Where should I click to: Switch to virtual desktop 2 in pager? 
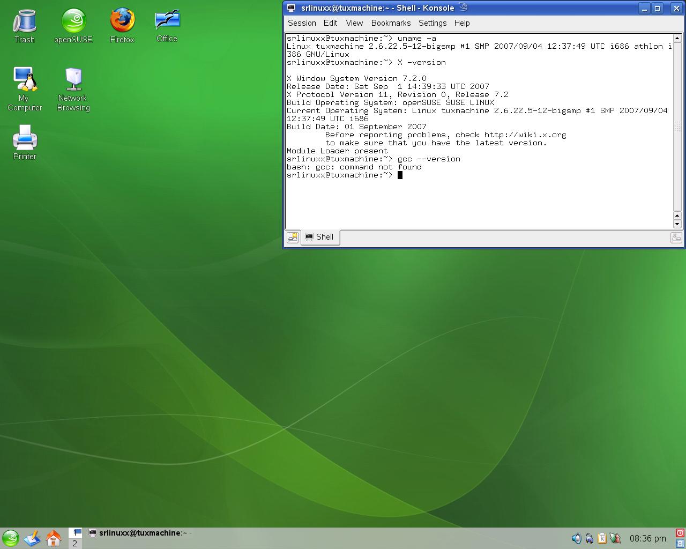[x=75, y=543]
